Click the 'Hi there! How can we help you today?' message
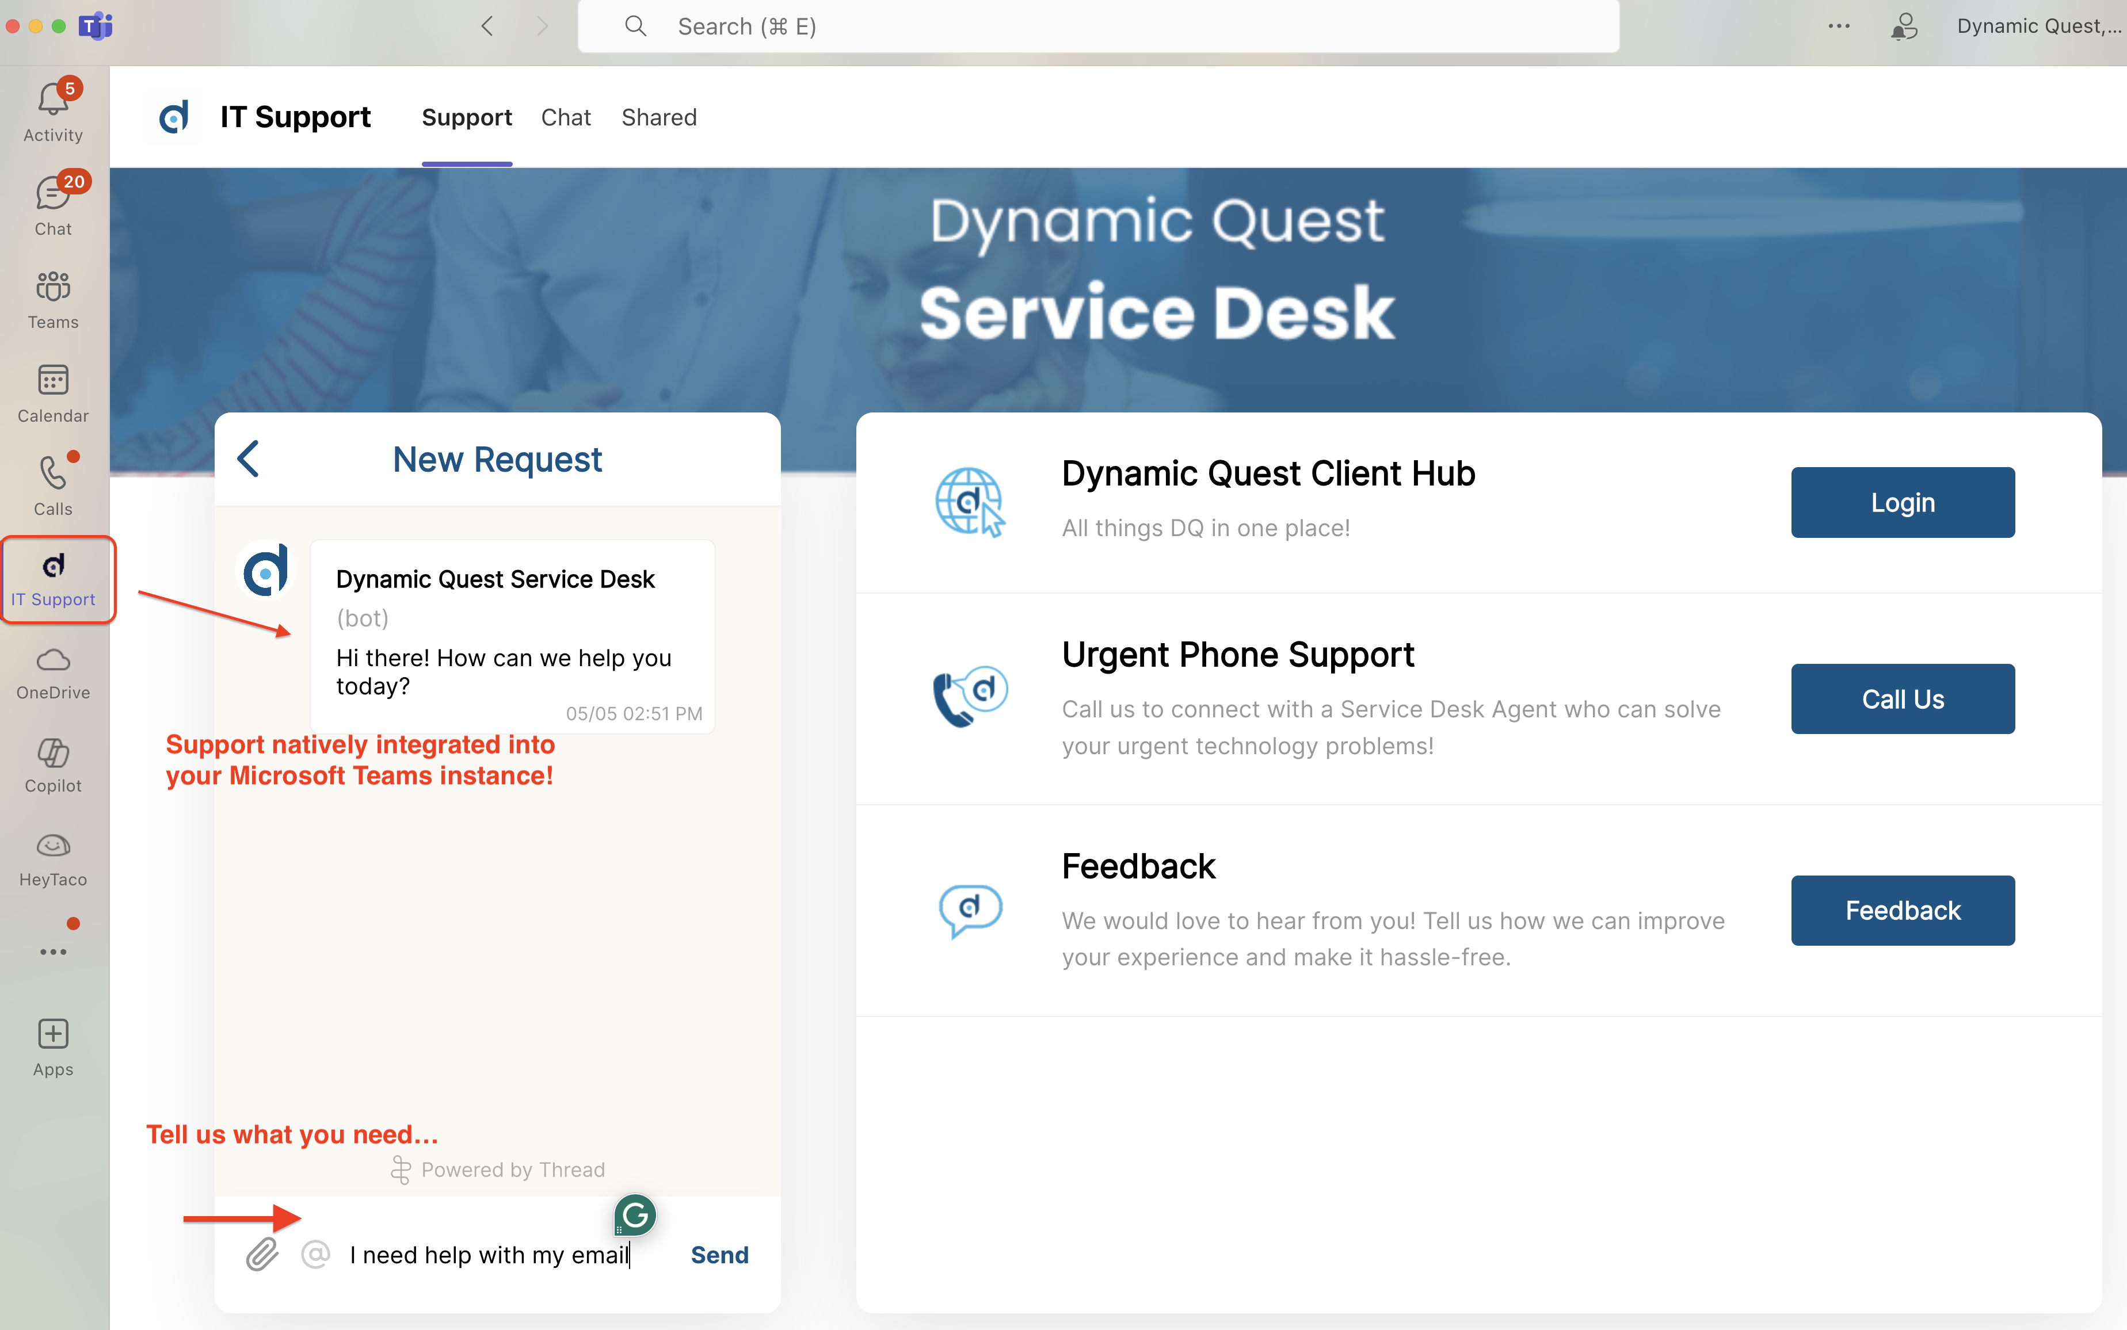 pos(504,672)
